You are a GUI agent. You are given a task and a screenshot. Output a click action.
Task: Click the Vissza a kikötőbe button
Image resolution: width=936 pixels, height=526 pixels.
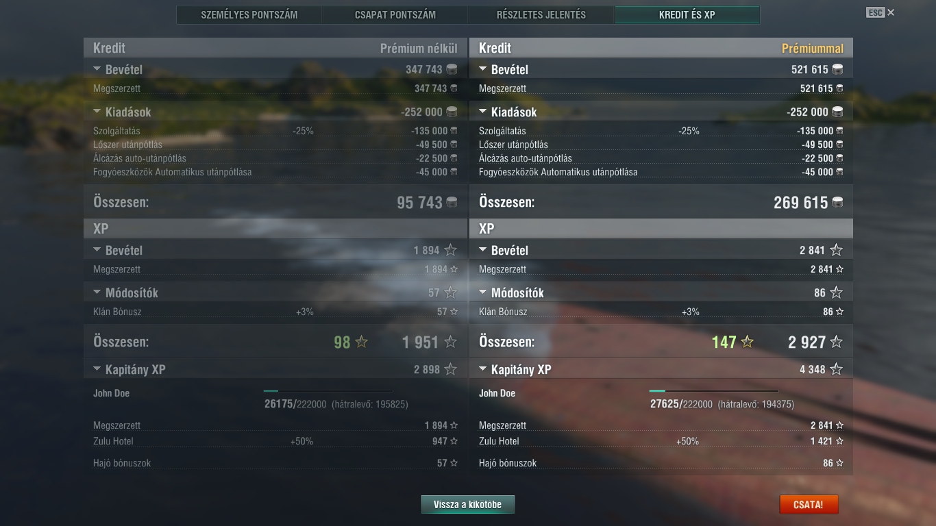(468, 505)
